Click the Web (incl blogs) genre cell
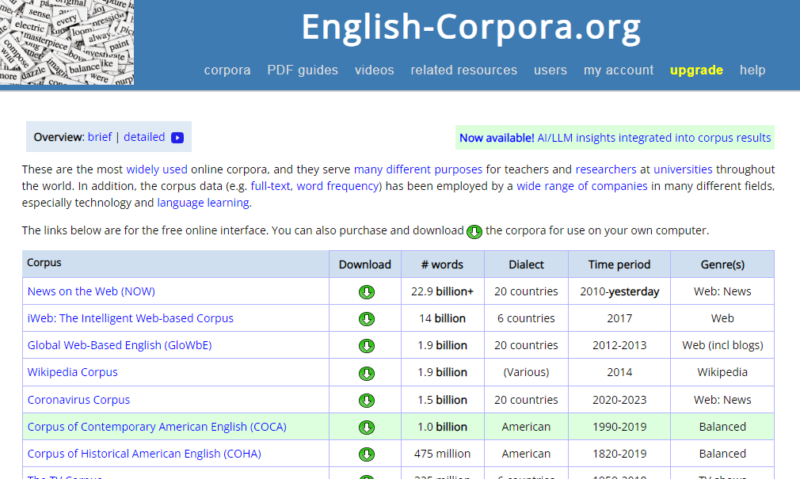 722,345
